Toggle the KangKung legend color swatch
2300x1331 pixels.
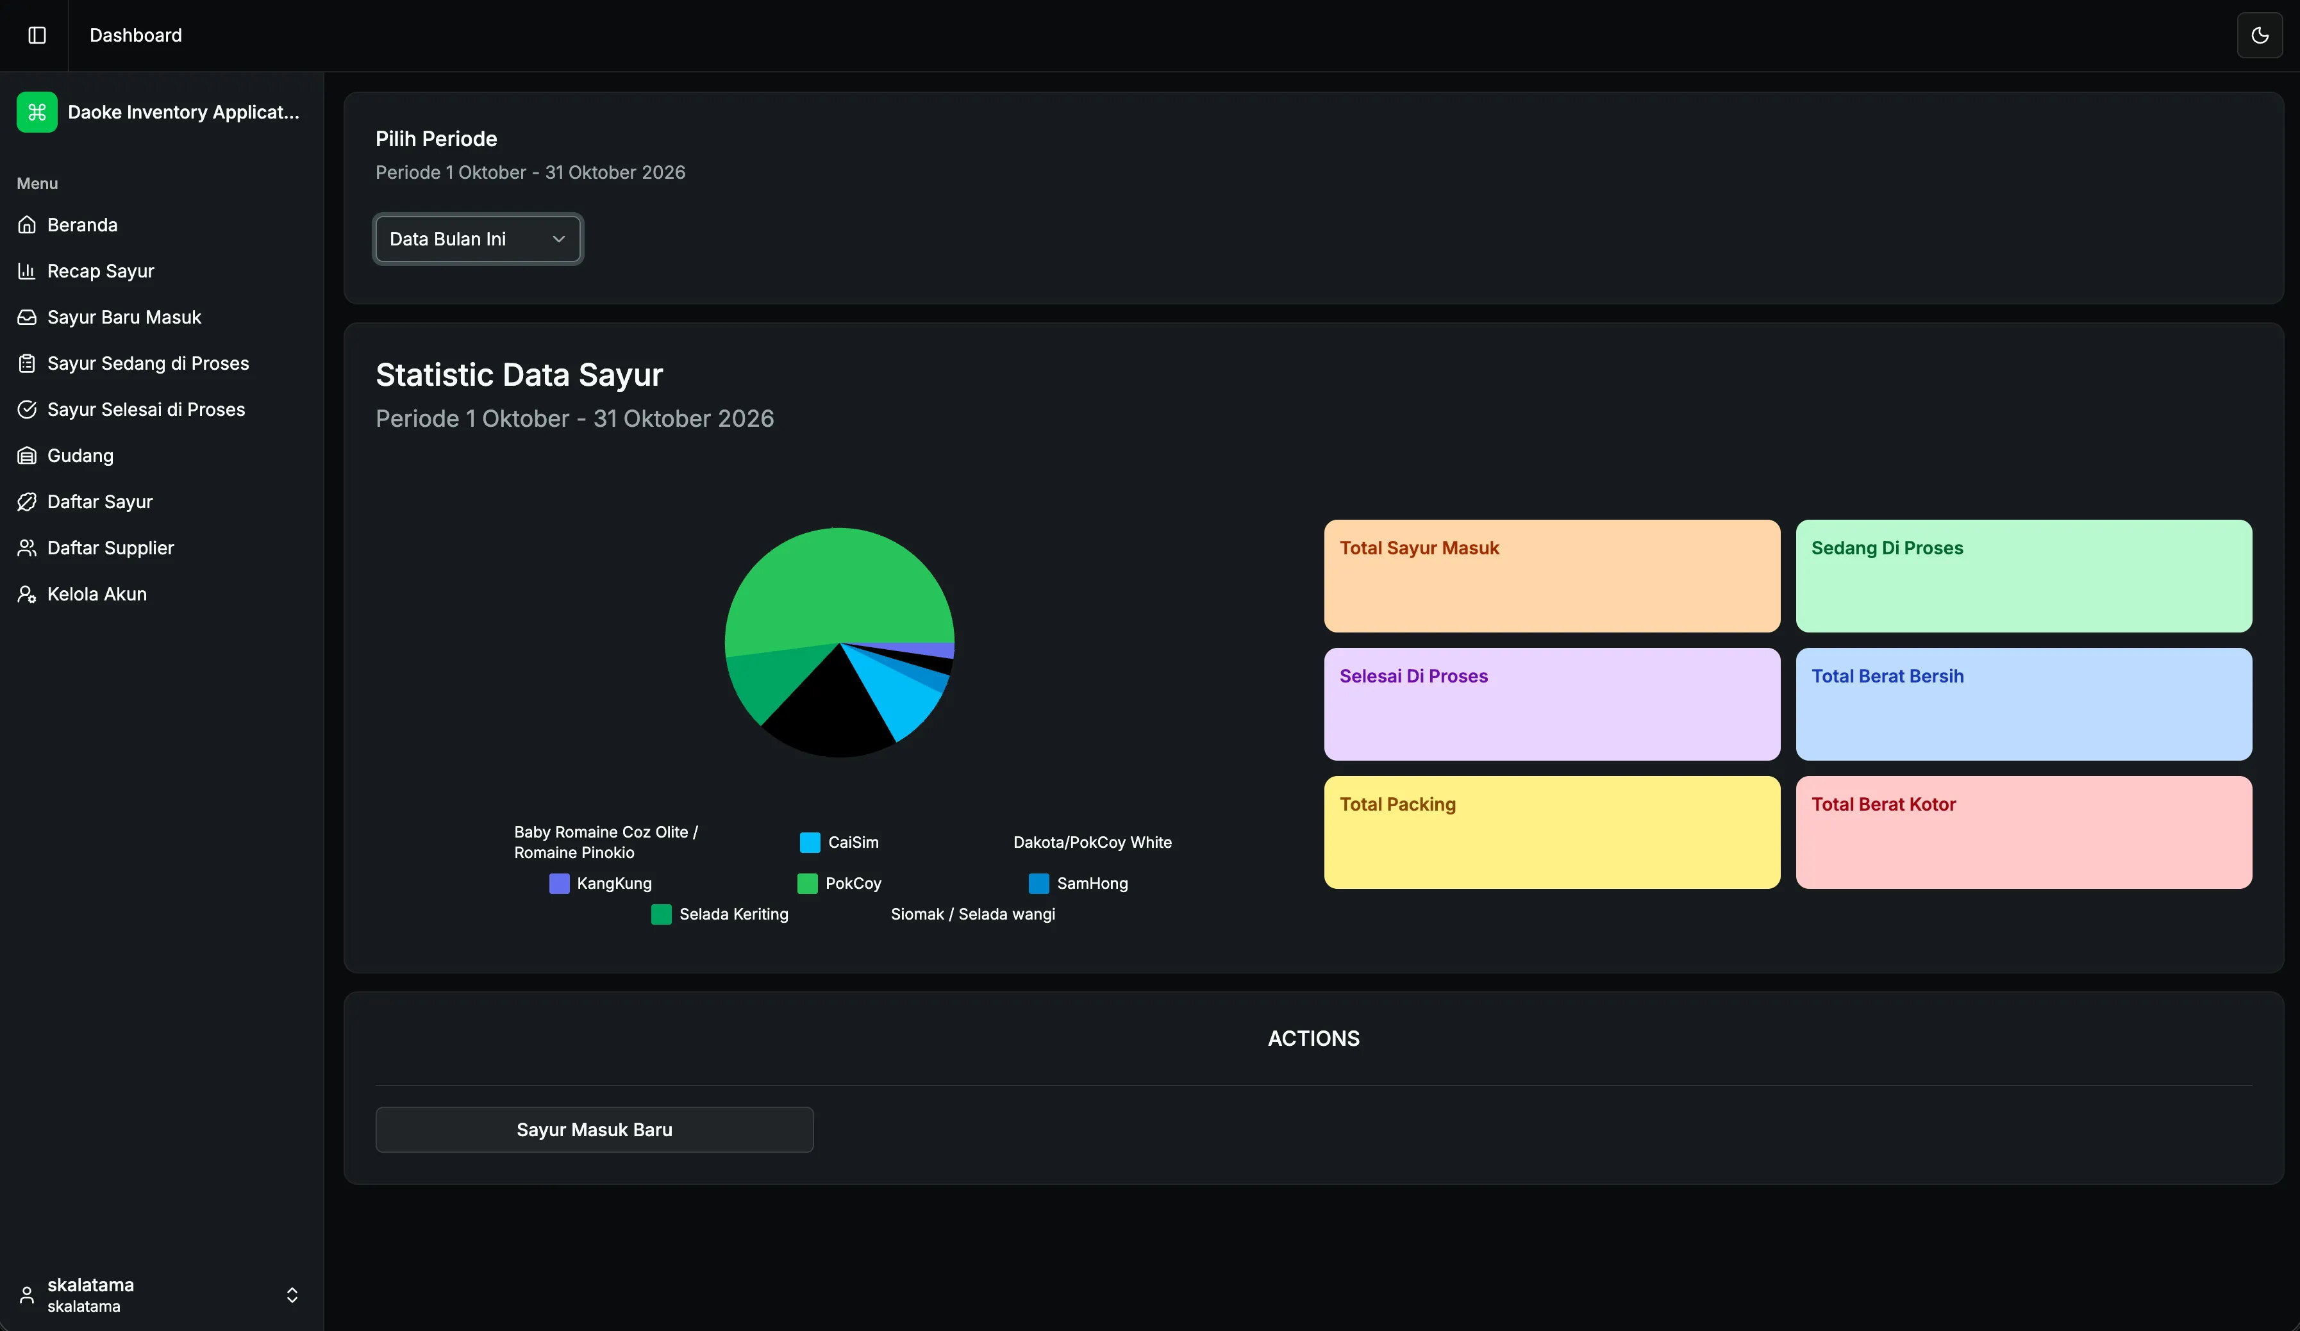558,883
